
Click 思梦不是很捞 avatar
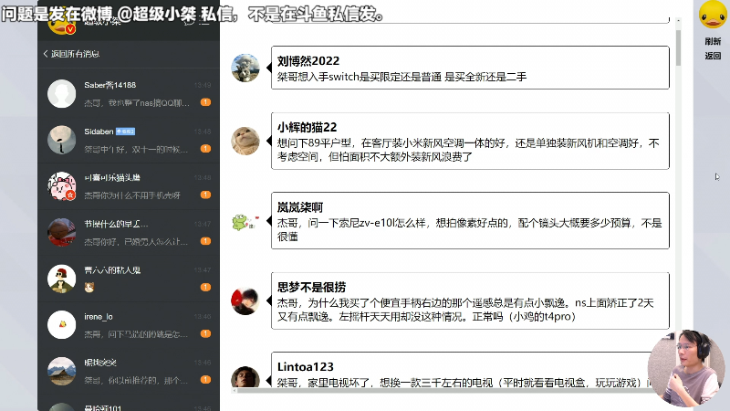(245, 301)
